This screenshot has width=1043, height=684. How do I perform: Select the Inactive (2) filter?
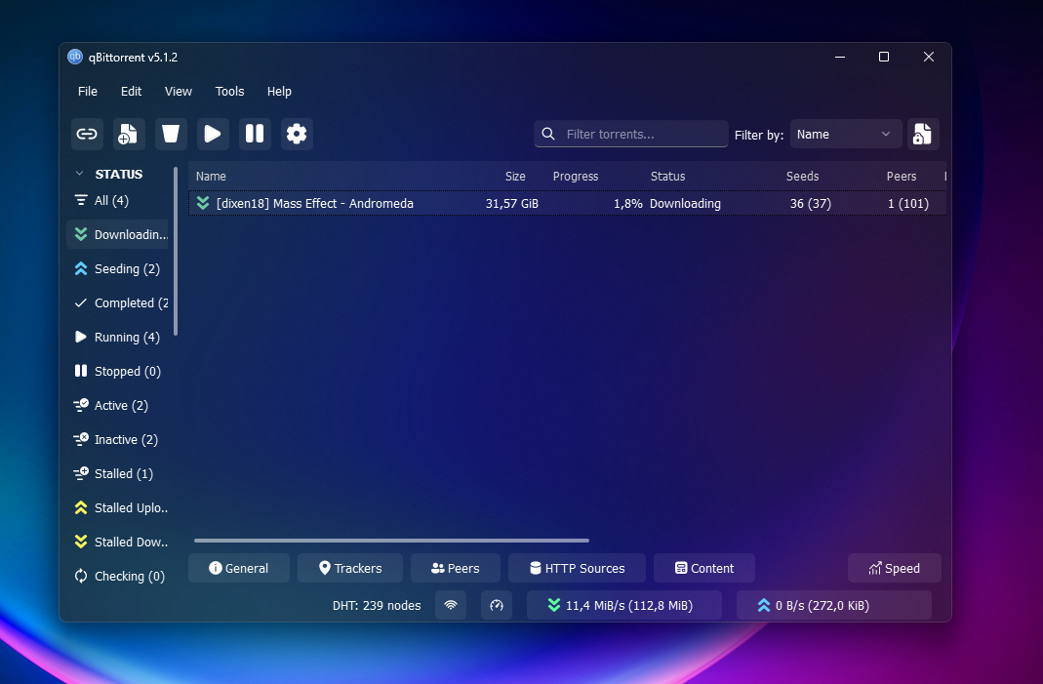[x=118, y=440]
